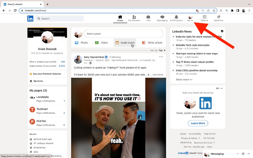
Task: Open the PAXTAC page
Action: tap(41, 121)
